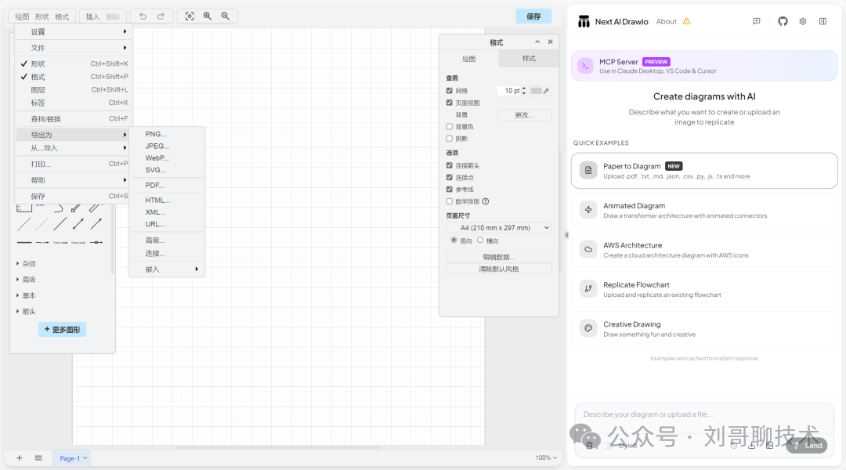Choose PNG... from the export submenu

[156, 134]
